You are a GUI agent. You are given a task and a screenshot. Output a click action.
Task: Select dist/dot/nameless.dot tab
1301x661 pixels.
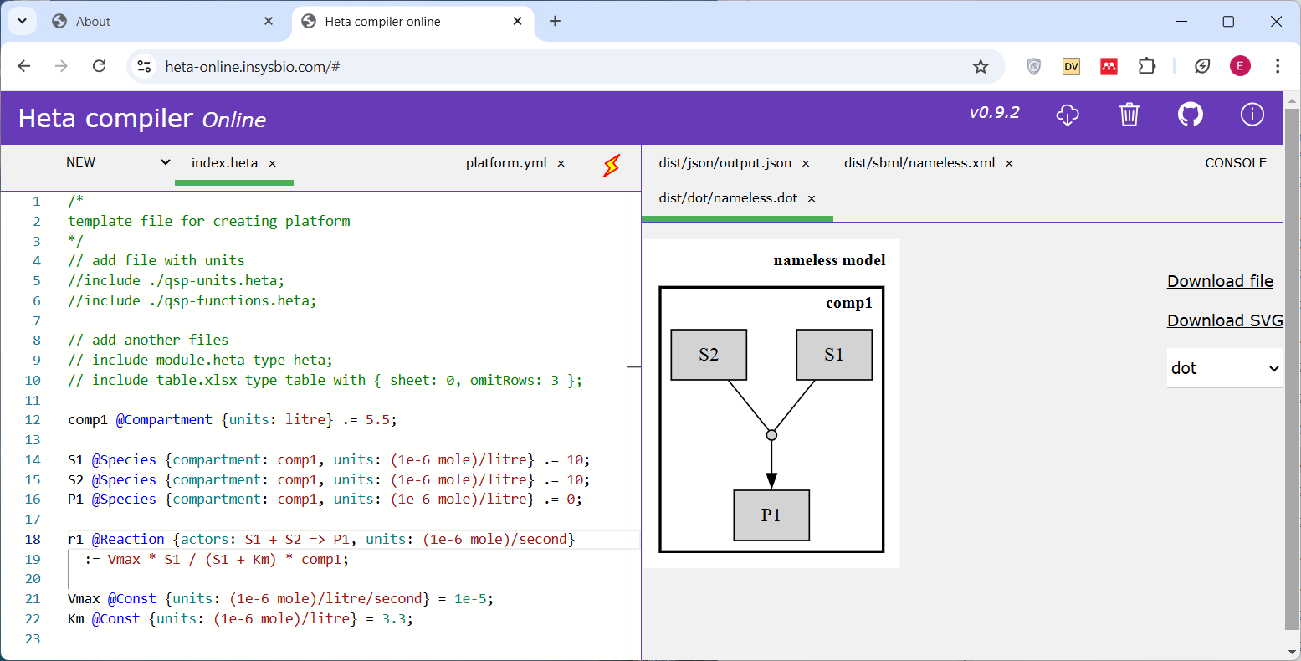pos(728,198)
